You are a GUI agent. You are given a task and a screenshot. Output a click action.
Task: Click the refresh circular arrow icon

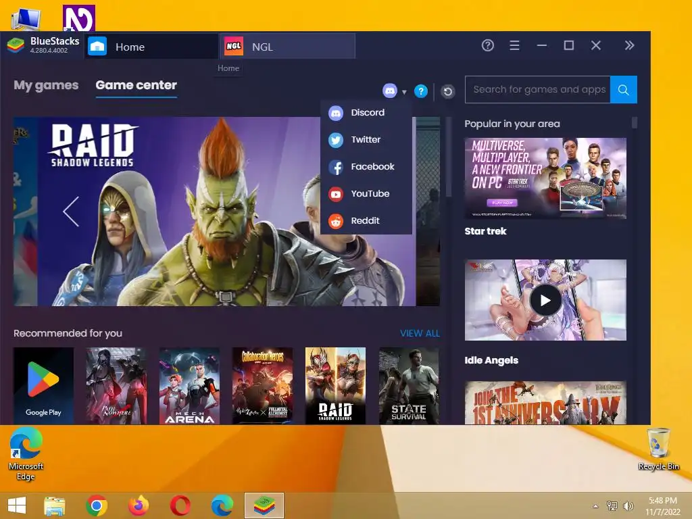[x=447, y=91]
